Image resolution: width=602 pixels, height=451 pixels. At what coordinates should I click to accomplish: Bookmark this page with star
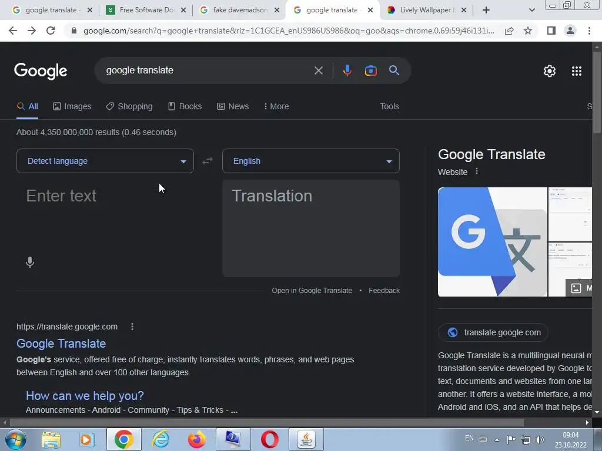tap(528, 31)
